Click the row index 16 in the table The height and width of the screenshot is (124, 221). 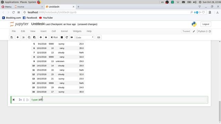pyautogui.click(x=33, y=92)
